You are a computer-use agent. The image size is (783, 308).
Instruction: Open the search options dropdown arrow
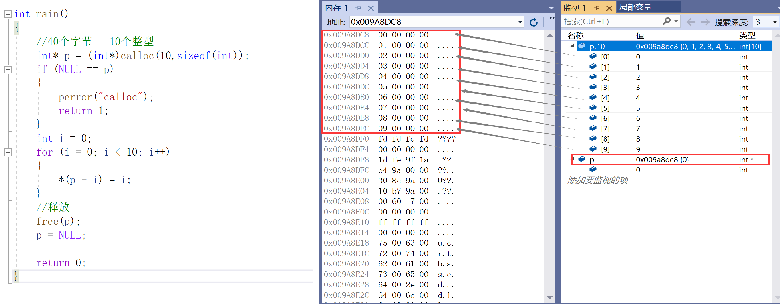[x=676, y=21]
